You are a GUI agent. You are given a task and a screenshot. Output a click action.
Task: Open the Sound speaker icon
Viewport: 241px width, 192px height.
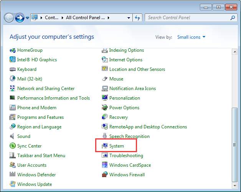click(12, 136)
